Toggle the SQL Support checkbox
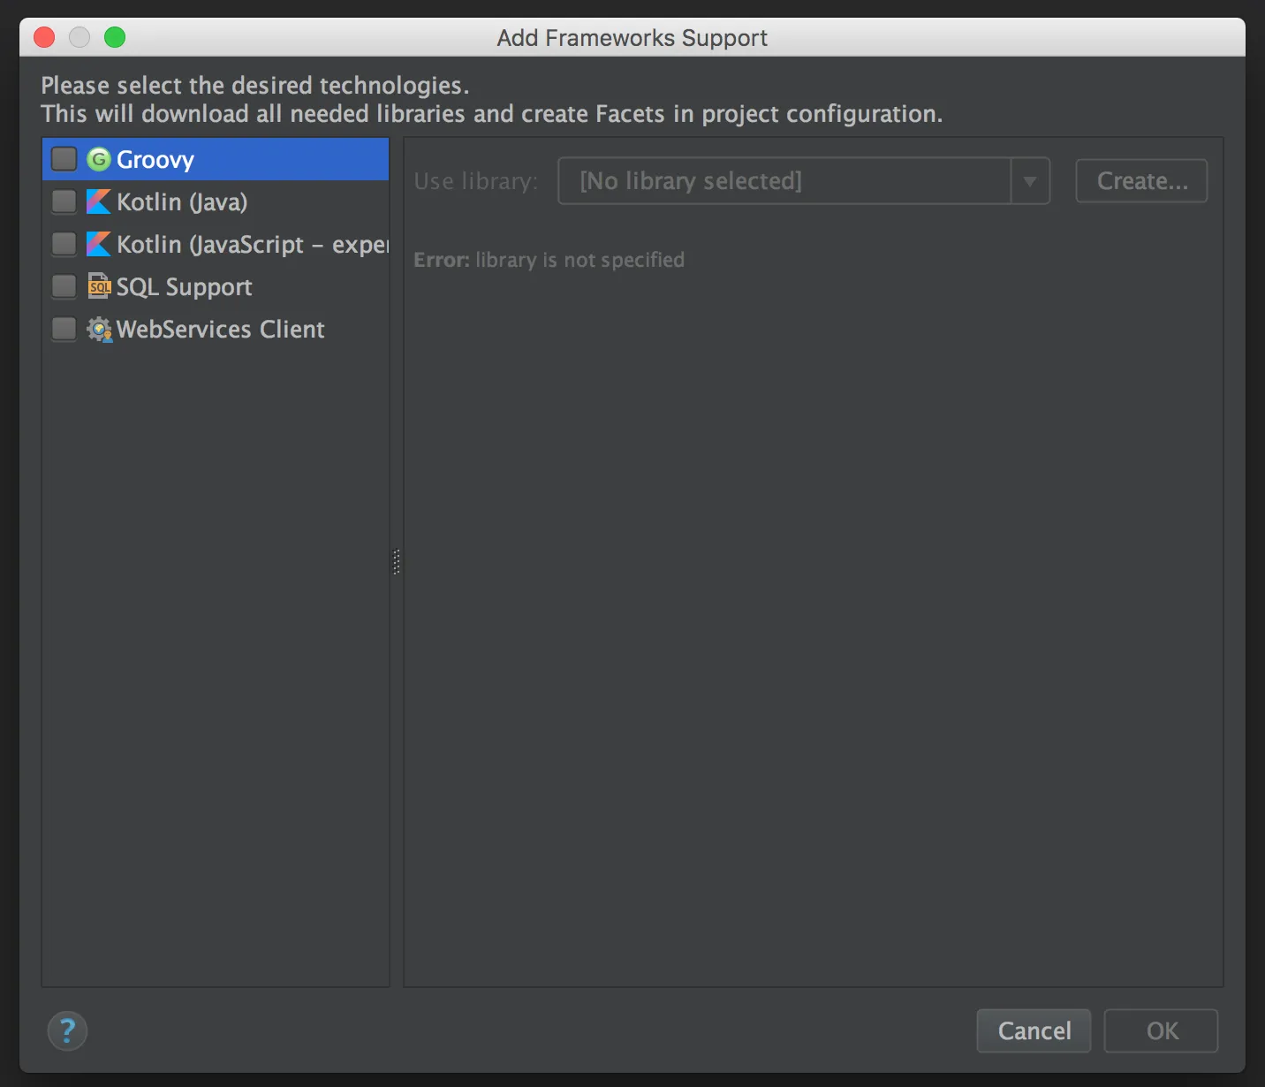This screenshot has height=1087, width=1265. point(64,286)
